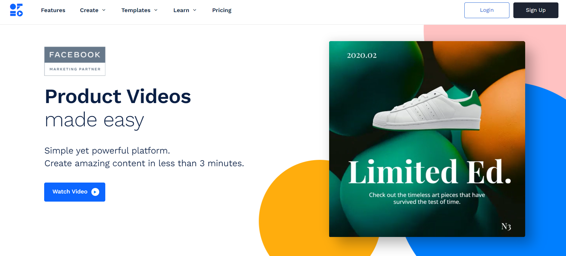Viewport: 566px width, 256px height.
Task: Click the Watch Video button
Action: pyautogui.click(x=75, y=192)
